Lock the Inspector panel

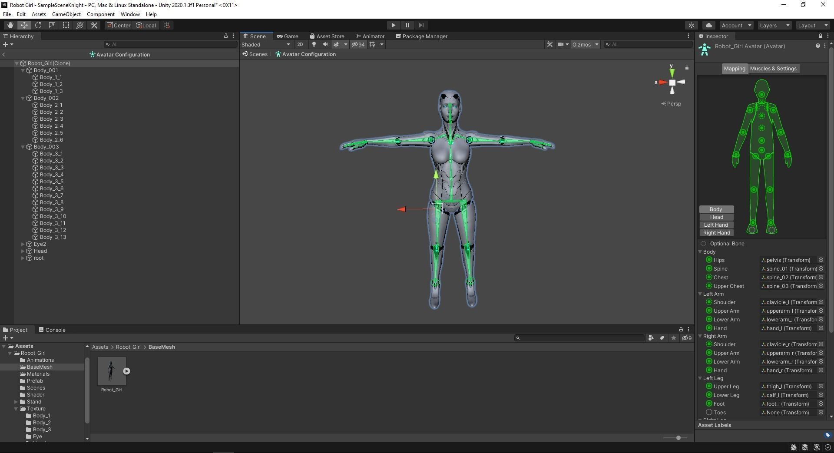820,36
